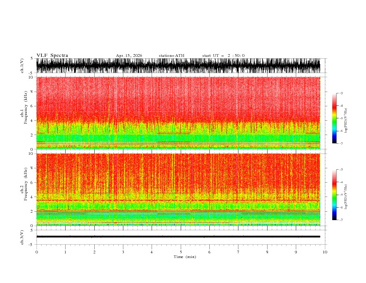Image resolution: width=366 pixels, height=283 pixels.
Task: Click the '-3' tick on upper colorbar
Action: [341, 93]
